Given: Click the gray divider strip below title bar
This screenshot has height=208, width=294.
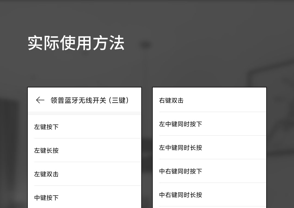Looking at the screenshot, I should (84, 113).
